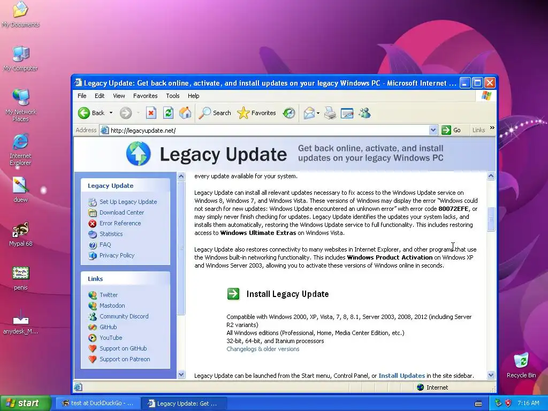Viewport: 548px width, 411px height.
Task: Select the anydesk installer desktop icon
Action: pos(21,322)
